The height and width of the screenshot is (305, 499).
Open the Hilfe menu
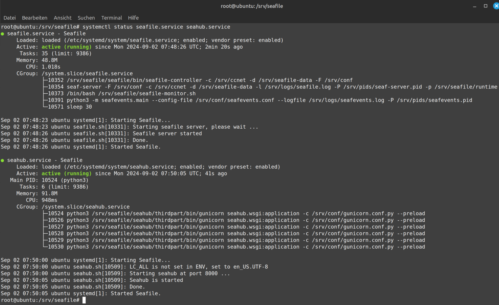coord(133,18)
